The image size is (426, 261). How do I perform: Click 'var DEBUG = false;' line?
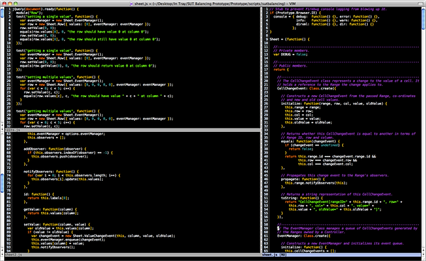pos(290,55)
